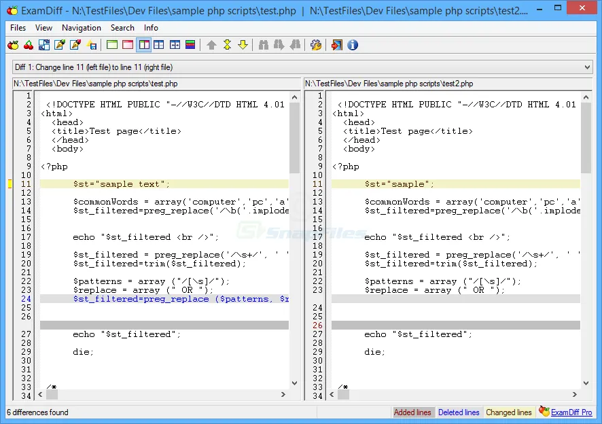Click the ExamDiff apple icon in title bar
Image resolution: width=602 pixels, height=424 pixels.
pos(12,10)
